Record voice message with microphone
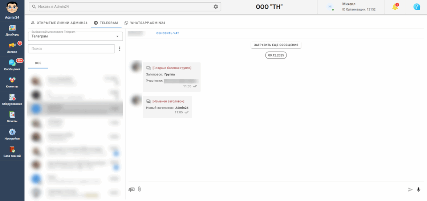The image size is (427, 201). click(419, 190)
